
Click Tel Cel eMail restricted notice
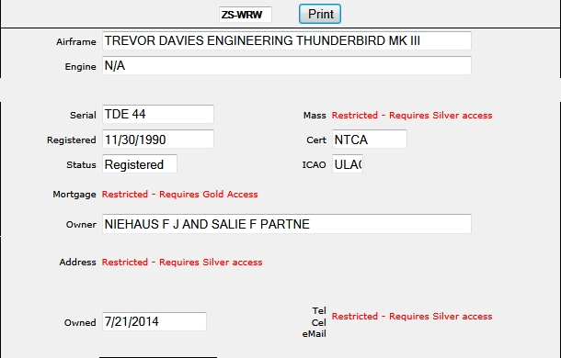coord(412,317)
